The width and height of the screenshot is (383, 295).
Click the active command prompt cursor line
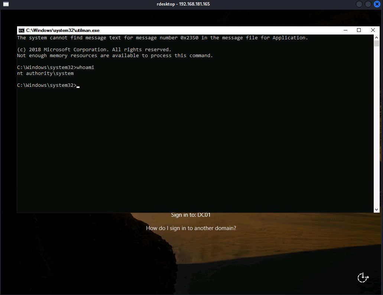tap(48, 85)
